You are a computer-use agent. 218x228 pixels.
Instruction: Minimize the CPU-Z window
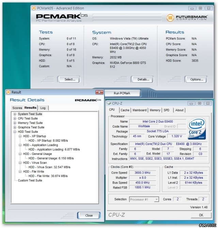[x=191, y=103]
